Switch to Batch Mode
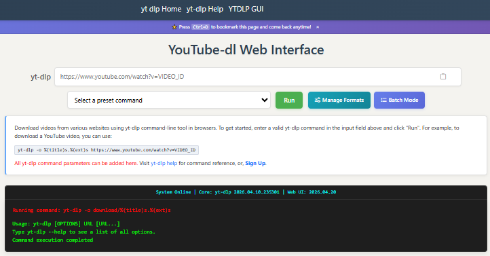490x256 pixels. tap(399, 100)
